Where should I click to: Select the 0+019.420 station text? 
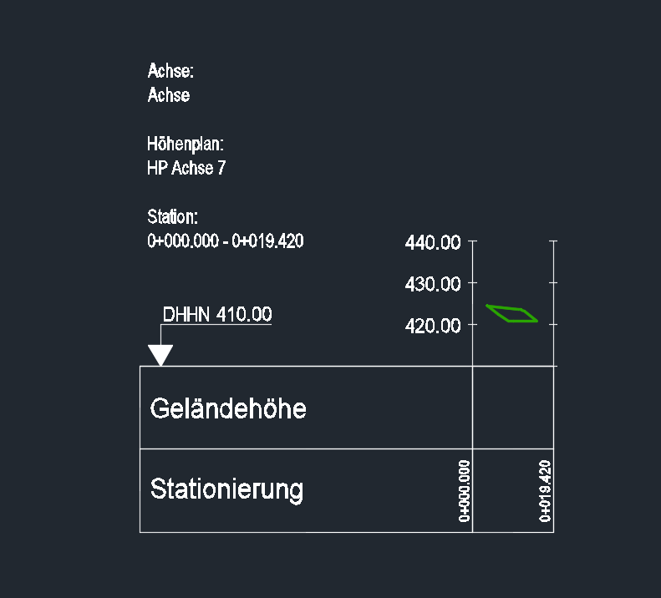(x=545, y=491)
